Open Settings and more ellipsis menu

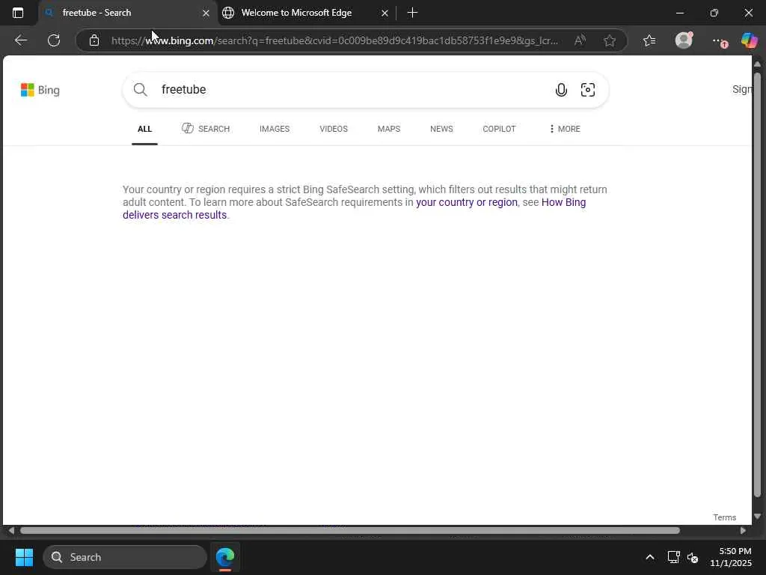point(719,41)
